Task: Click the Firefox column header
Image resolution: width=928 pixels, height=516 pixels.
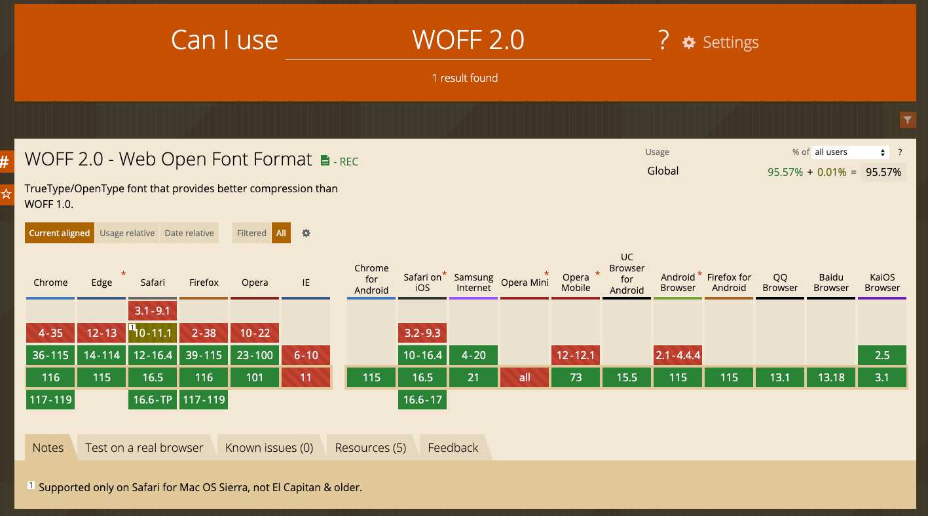Action: pos(204,283)
